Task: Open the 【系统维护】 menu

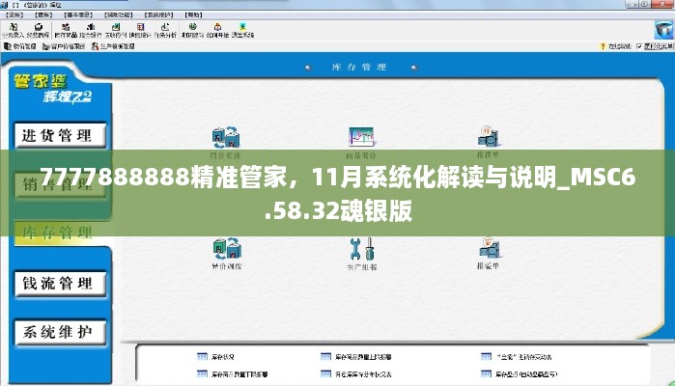Action: click(x=158, y=15)
